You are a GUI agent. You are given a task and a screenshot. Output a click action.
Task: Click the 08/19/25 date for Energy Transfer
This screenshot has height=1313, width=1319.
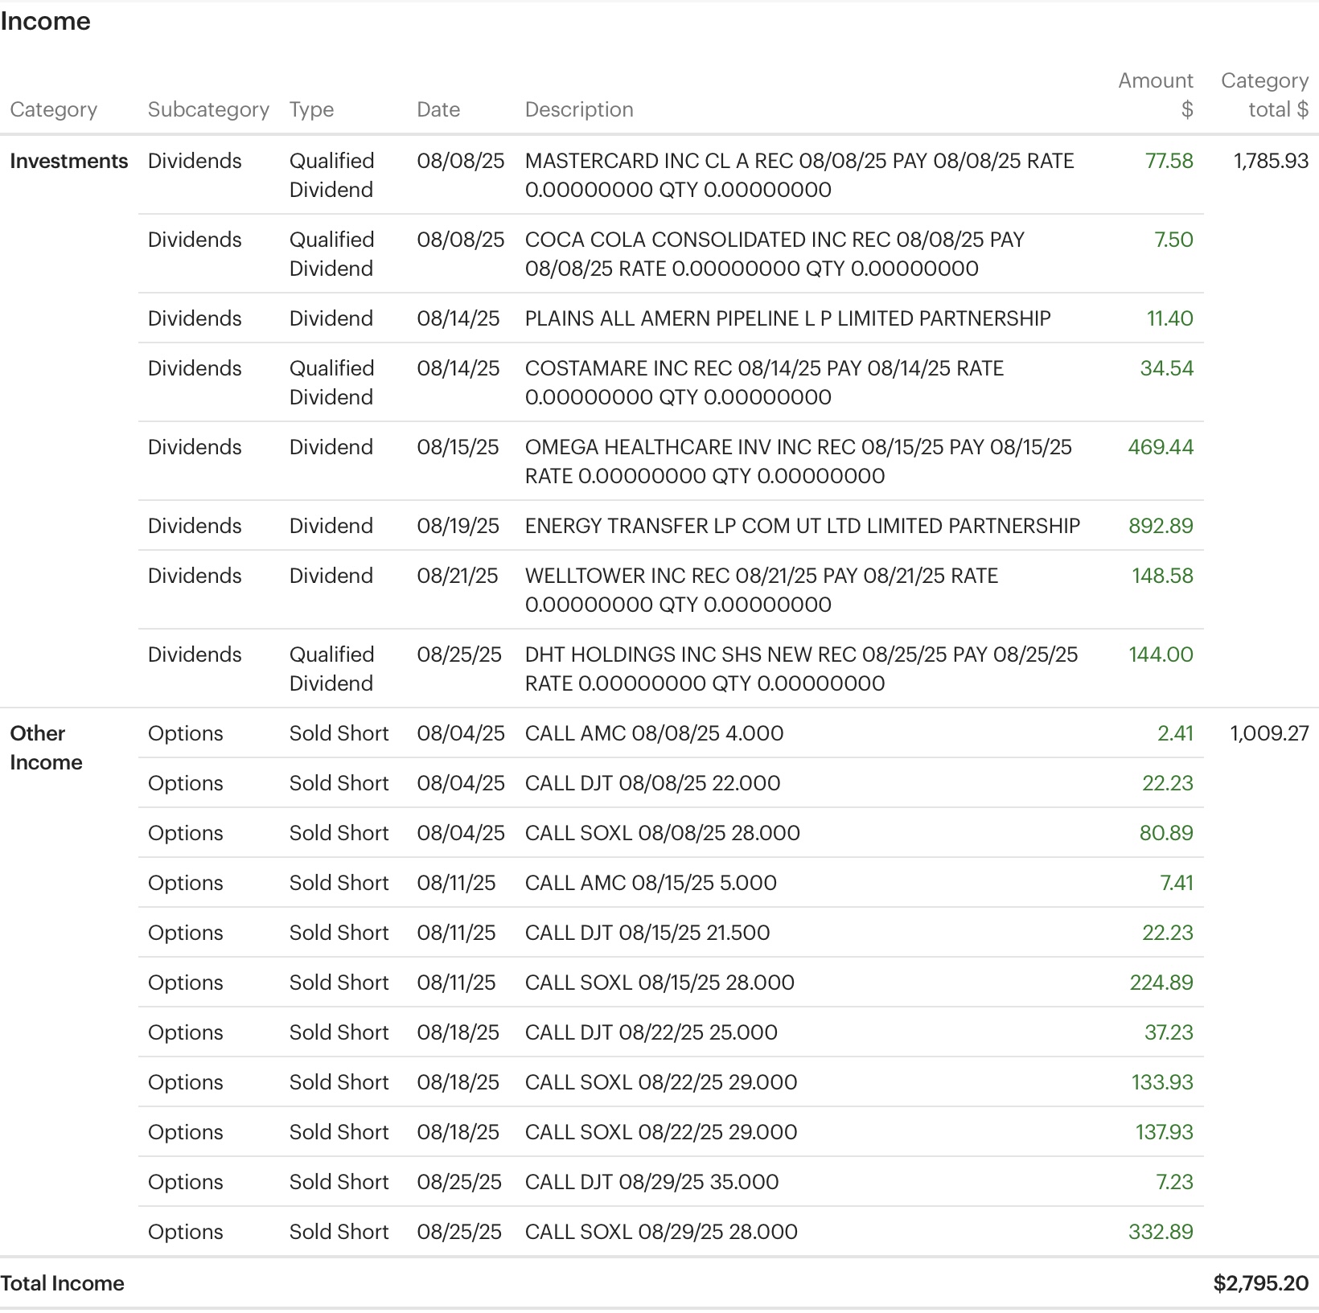(458, 526)
